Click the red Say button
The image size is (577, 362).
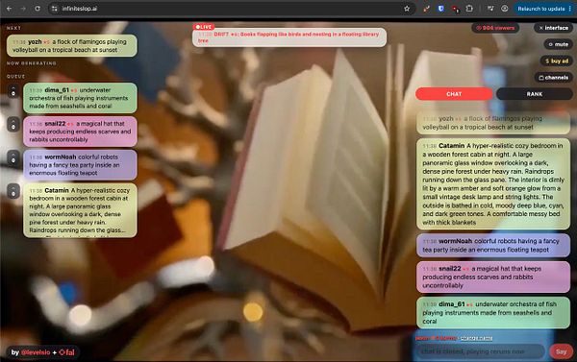(561, 351)
